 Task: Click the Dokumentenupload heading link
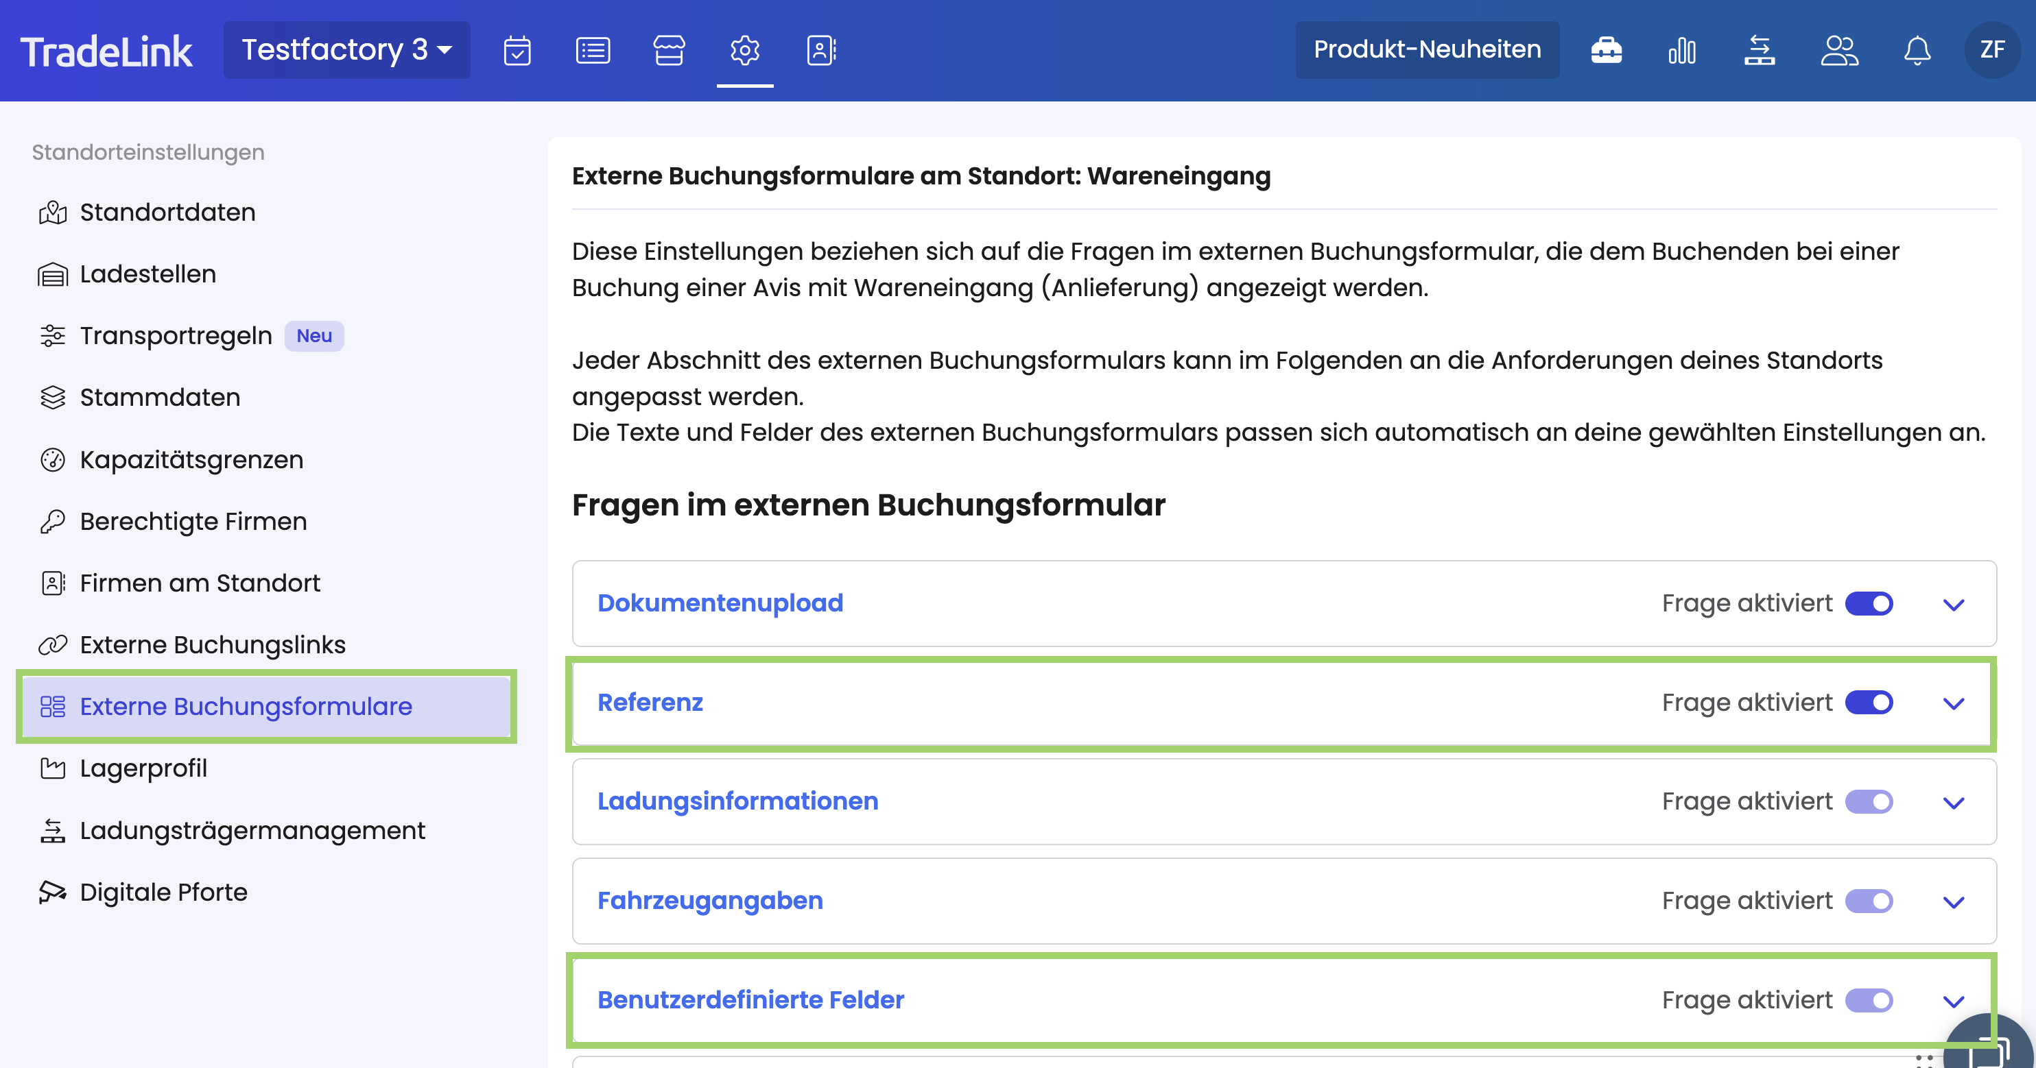tap(720, 603)
